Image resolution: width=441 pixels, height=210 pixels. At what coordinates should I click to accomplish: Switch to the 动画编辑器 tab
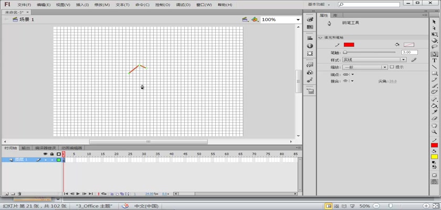pyautogui.click(x=72, y=148)
